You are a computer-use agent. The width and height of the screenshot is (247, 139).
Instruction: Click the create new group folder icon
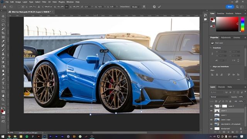pos(233,132)
